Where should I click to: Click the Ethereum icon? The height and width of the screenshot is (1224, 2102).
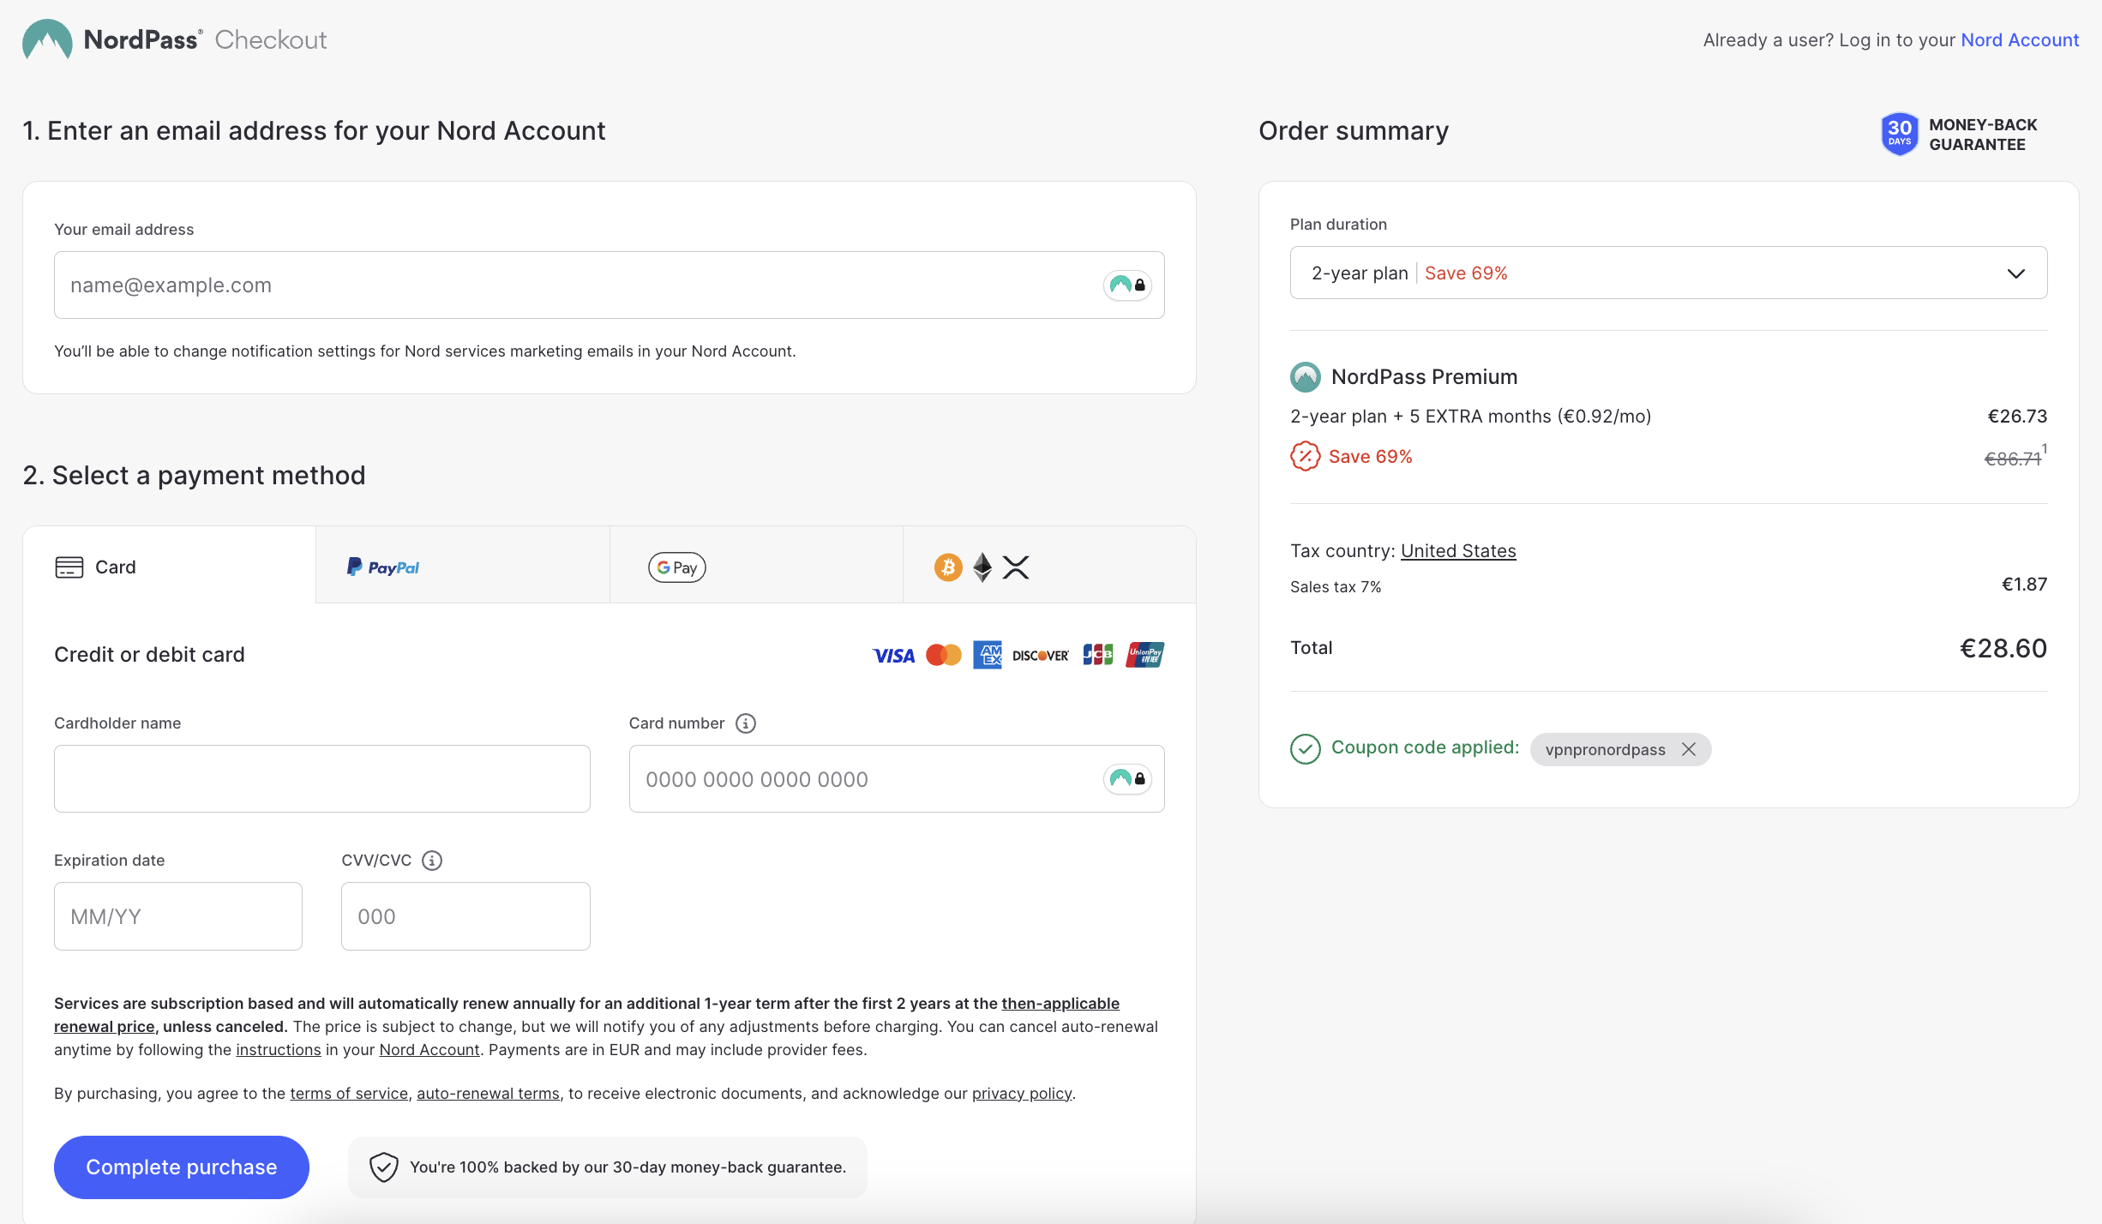pyautogui.click(x=982, y=567)
